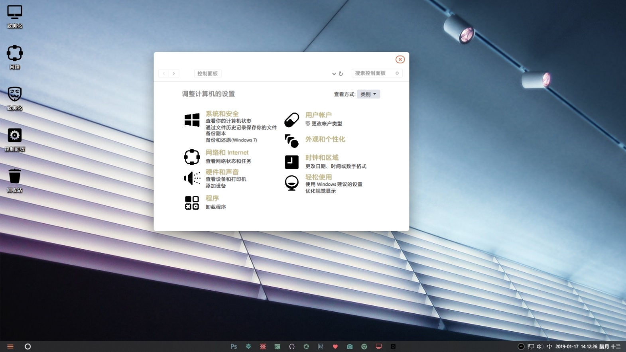Click the volume speaker tray icon
The width and height of the screenshot is (626, 352).
pos(540,346)
